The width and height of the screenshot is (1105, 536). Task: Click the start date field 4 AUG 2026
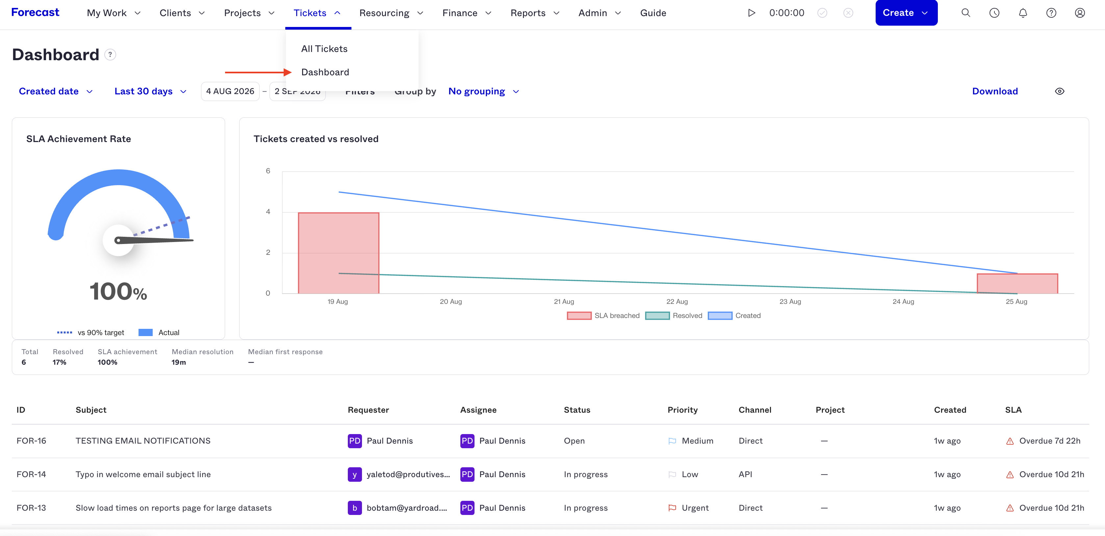tap(230, 91)
